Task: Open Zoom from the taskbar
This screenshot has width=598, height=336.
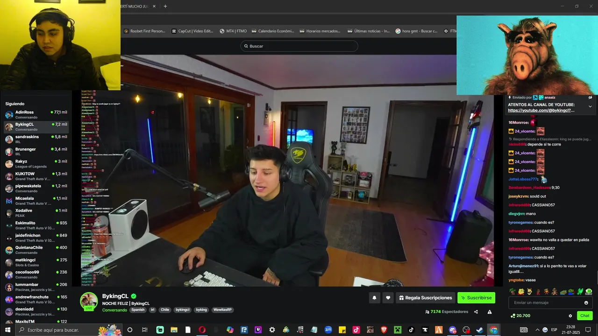Action: pyautogui.click(x=328, y=329)
